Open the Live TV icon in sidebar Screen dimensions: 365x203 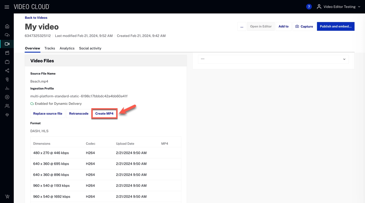7,62
